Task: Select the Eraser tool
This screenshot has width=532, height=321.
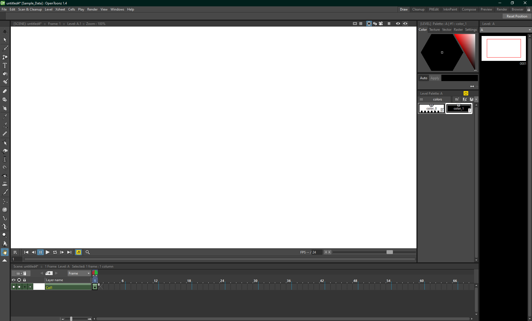Action: pyautogui.click(x=5, y=91)
